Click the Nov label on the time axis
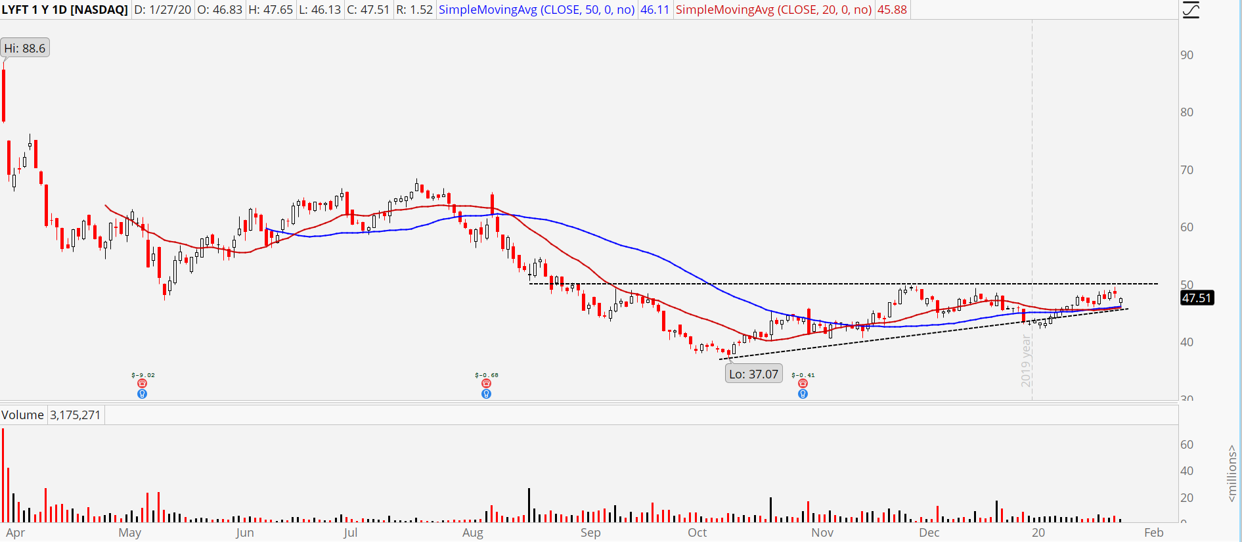Viewport: 1242px width, 542px height. coord(822,533)
